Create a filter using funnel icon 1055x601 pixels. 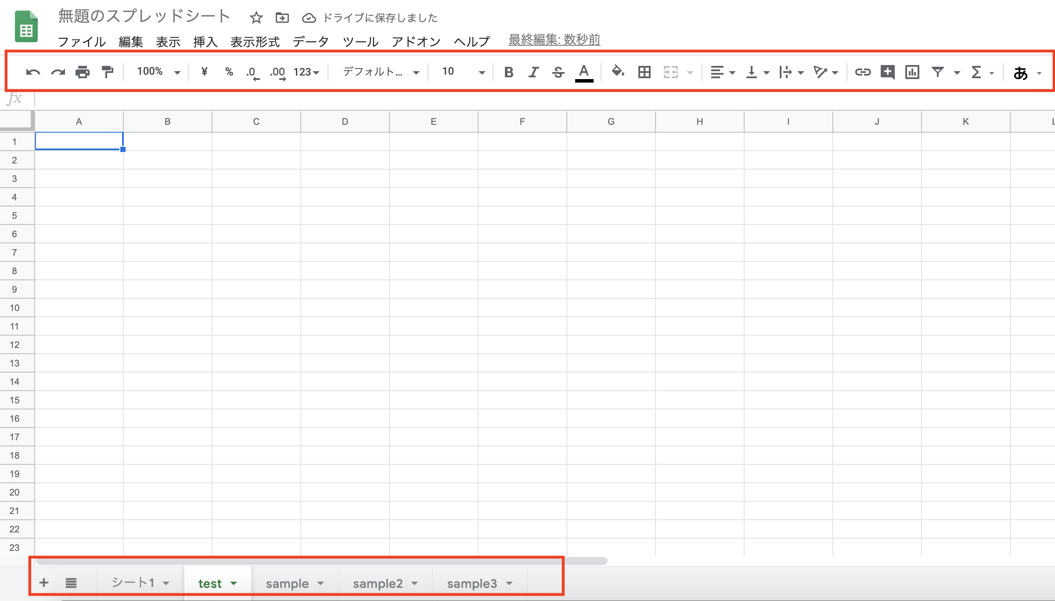click(x=937, y=72)
